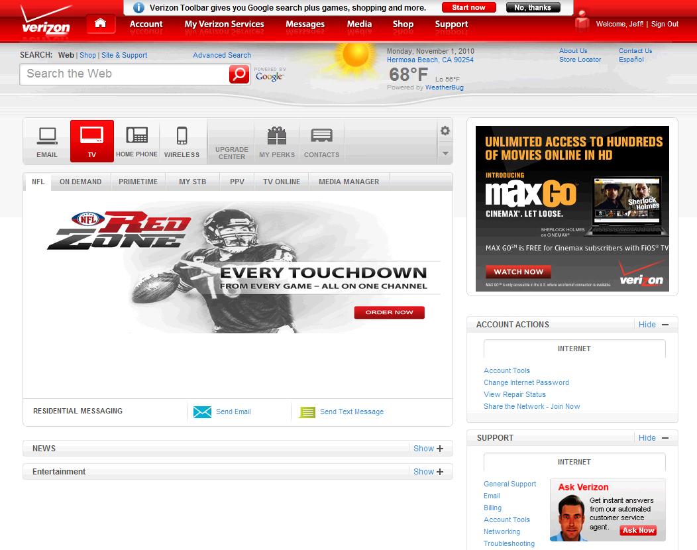The width and height of the screenshot is (697, 550).
Task: Focus the Search the Web field
Action: click(125, 74)
